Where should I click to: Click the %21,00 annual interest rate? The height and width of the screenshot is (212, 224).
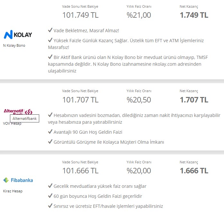tap(139, 15)
